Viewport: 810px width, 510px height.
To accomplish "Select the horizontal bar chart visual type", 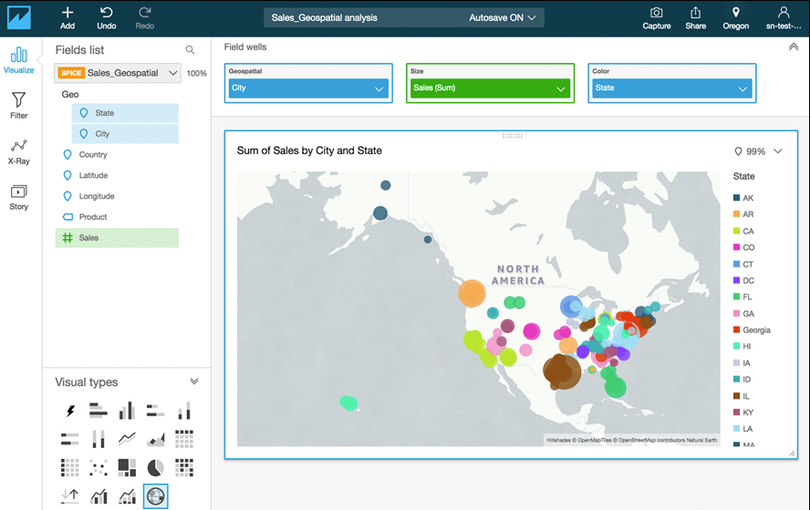I will click(99, 411).
